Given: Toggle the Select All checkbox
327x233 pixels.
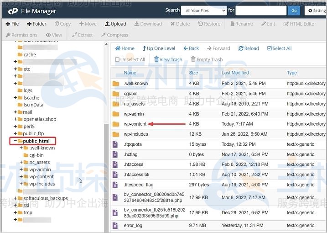Looking at the screenshot, I should (x=270, y=48).
